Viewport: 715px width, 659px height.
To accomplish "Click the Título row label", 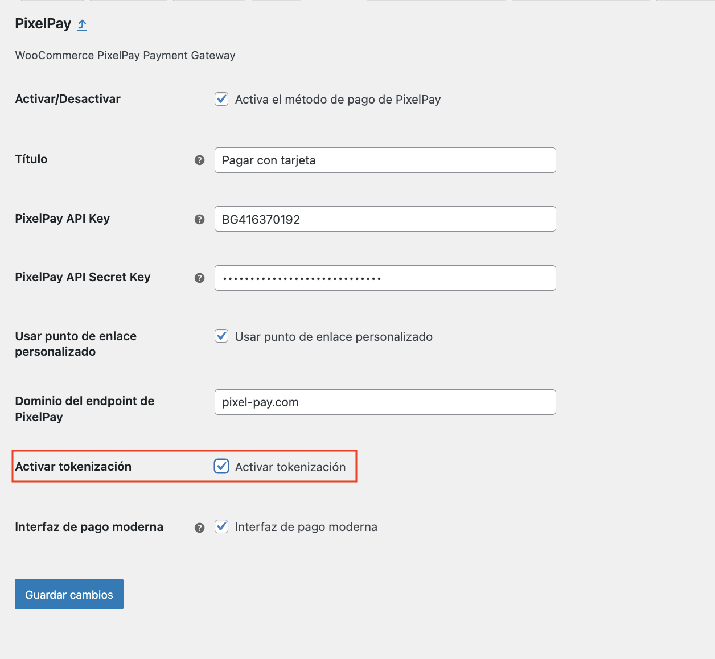I will pos(31,159).
